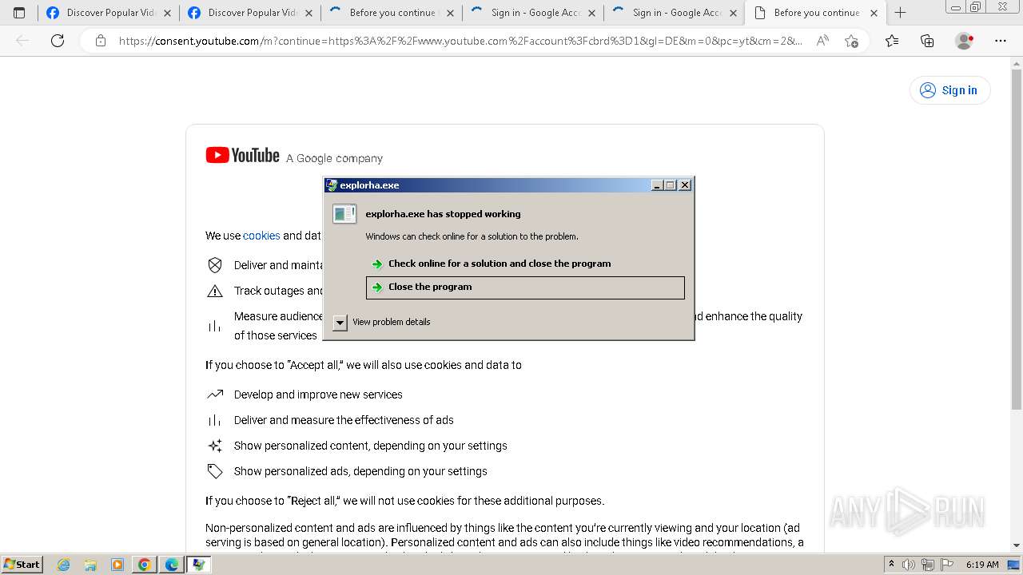Open the cookies link
The height and width of the screenshot is (575, 1023).
261,236
